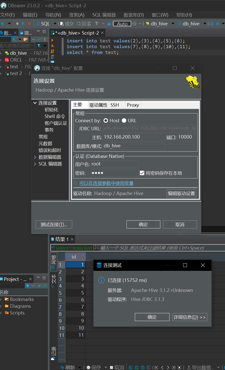225x370 pixels.
Task: Click 测试连接(T)... button
Action: point(54,224)
